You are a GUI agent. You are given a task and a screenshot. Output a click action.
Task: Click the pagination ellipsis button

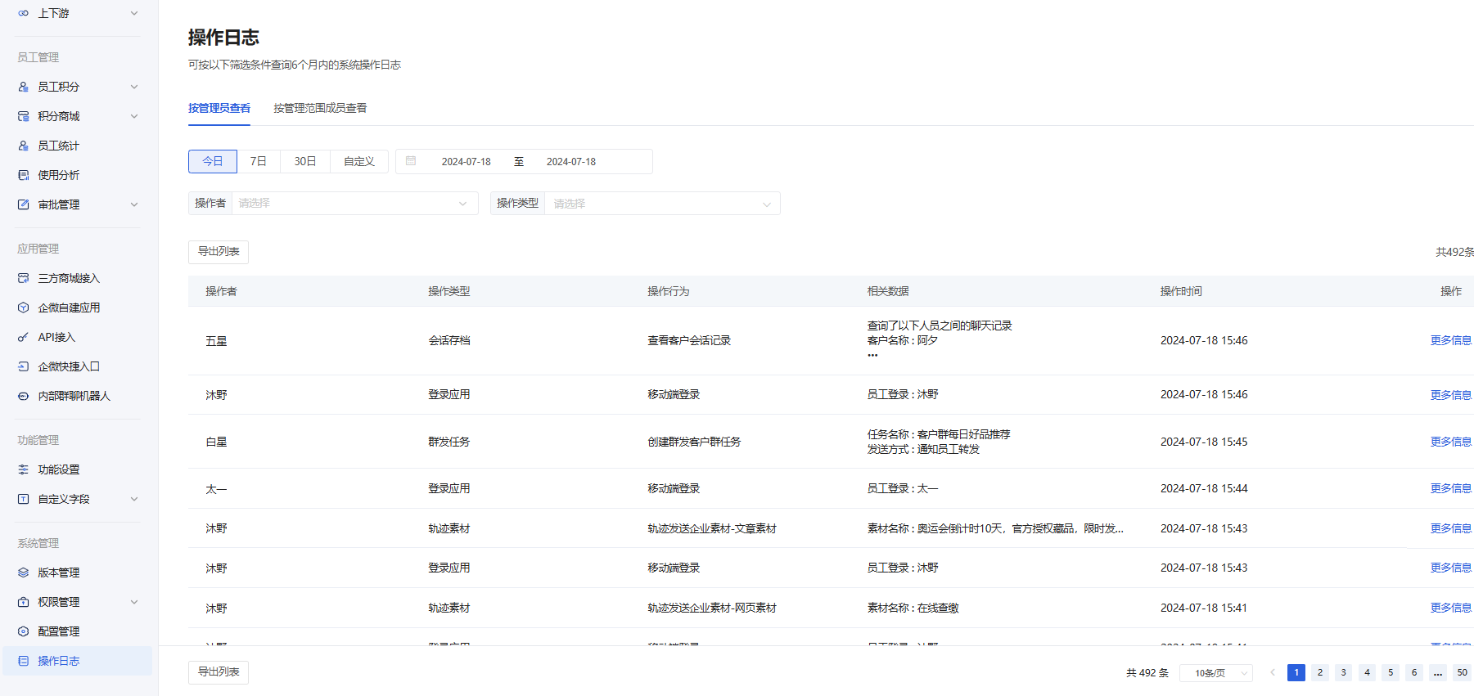[x=1438, y=672]
